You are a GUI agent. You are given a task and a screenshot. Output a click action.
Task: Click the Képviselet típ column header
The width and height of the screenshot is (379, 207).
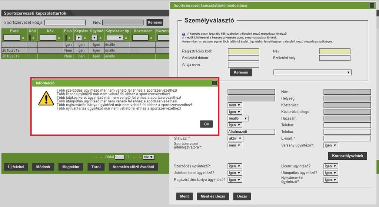117,31
